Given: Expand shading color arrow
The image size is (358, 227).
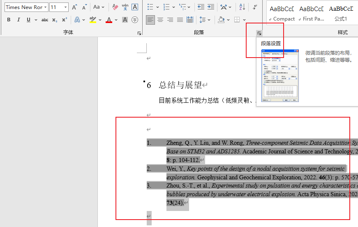Looking at the screenshot, I should (228, 20).
